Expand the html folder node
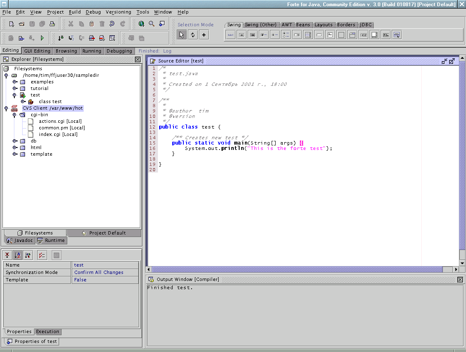Viewport: 466px width, 352px height. 14,148
